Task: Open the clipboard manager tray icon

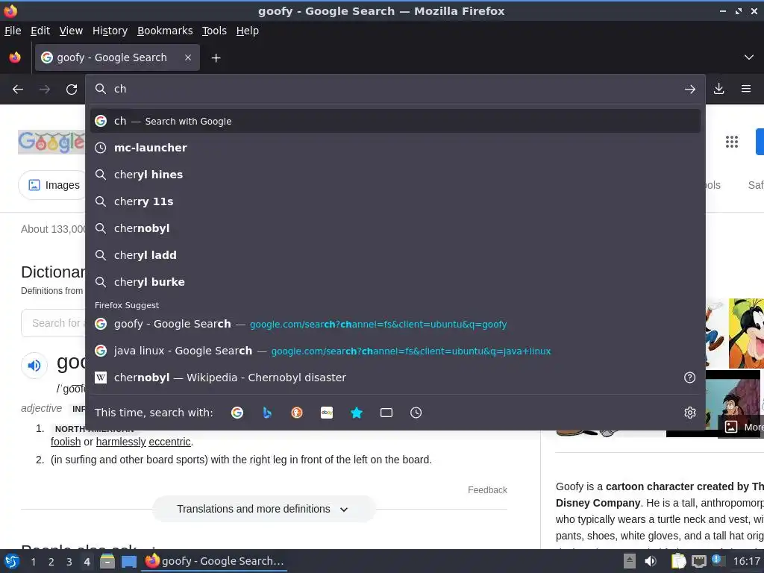Action: 678,561
